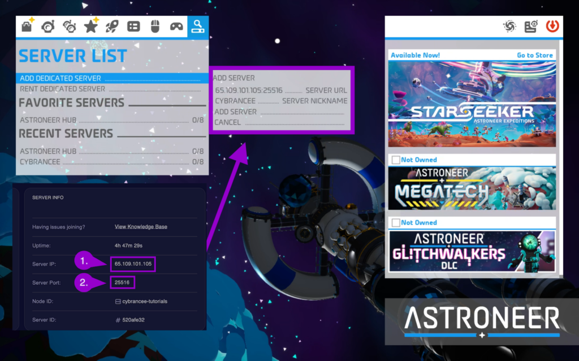Select the server search tab icon

[198, 27]
